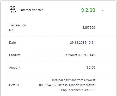Click the Product row label
Screen dimensions: 117x96
click(x=15, y=55)
